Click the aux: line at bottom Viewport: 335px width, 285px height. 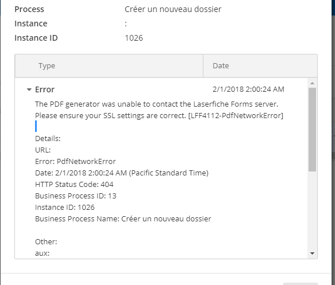click(x=43, y=253)
